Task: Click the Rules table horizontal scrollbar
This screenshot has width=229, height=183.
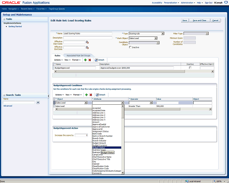Action: coord(121,71)
